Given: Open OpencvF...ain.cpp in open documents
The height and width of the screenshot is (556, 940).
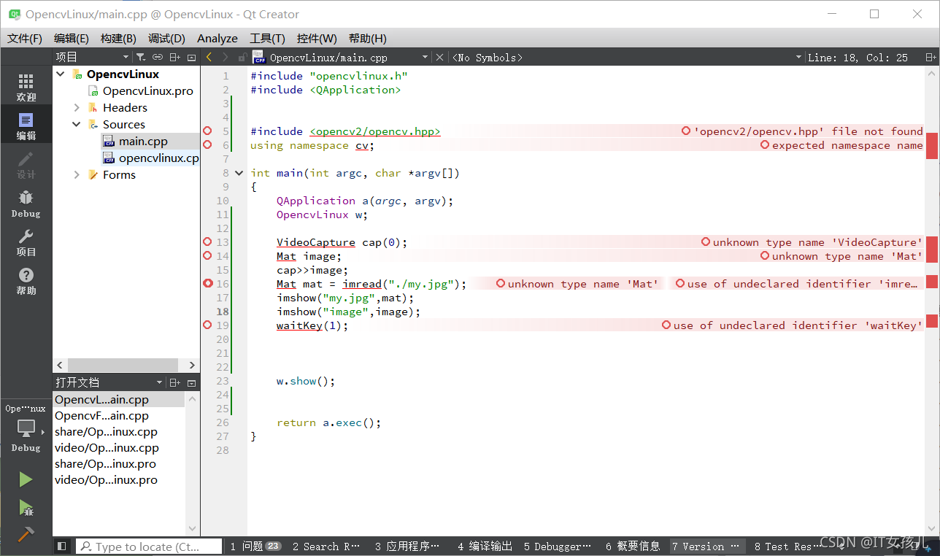Looking at the screenshot, I should (101, 415).
